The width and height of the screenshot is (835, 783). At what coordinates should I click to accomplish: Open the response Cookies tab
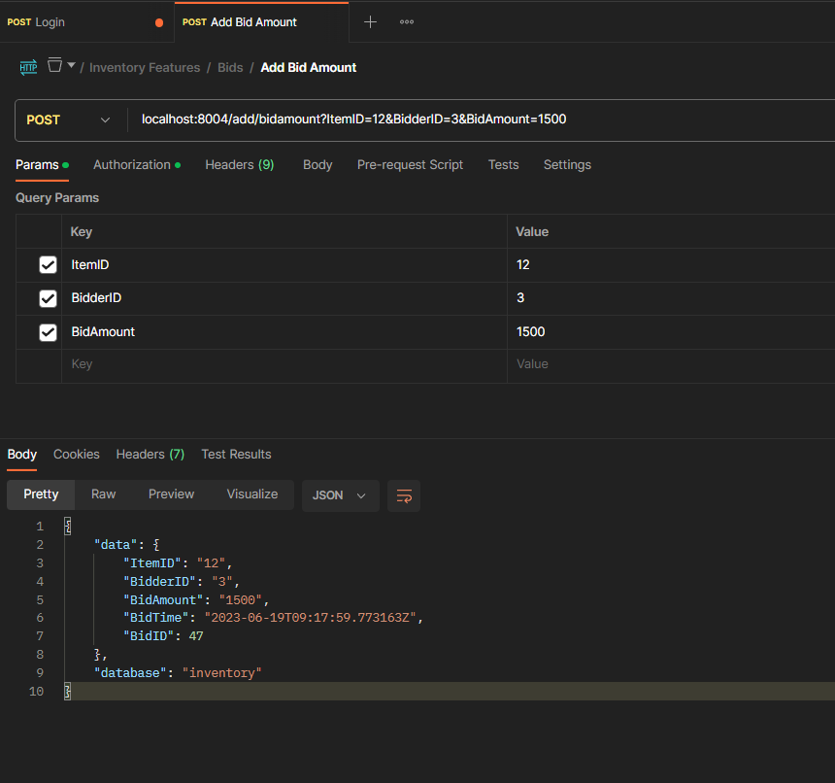click(77, 455)
